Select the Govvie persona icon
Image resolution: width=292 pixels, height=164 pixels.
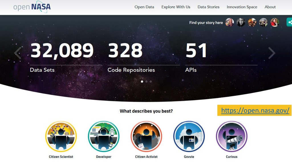pyautogui.click(x=189, y=136)
